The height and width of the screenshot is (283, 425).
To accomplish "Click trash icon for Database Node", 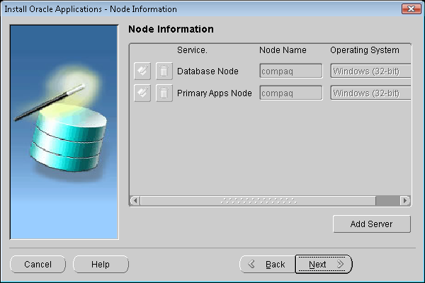I will tap(164, 71).
